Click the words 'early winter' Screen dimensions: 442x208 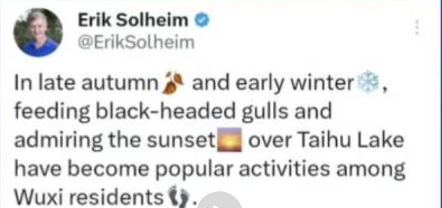pyautogui.click(x=294, y=84)
